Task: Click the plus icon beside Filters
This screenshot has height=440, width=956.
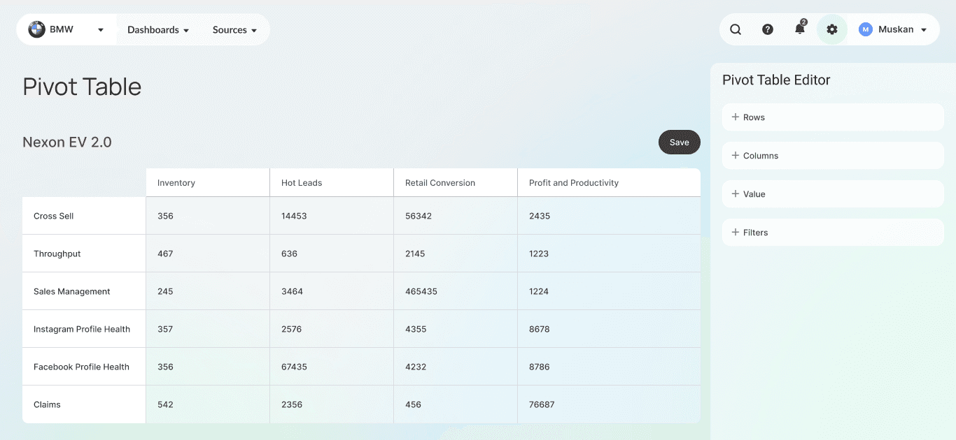Action: pos(736,233)
